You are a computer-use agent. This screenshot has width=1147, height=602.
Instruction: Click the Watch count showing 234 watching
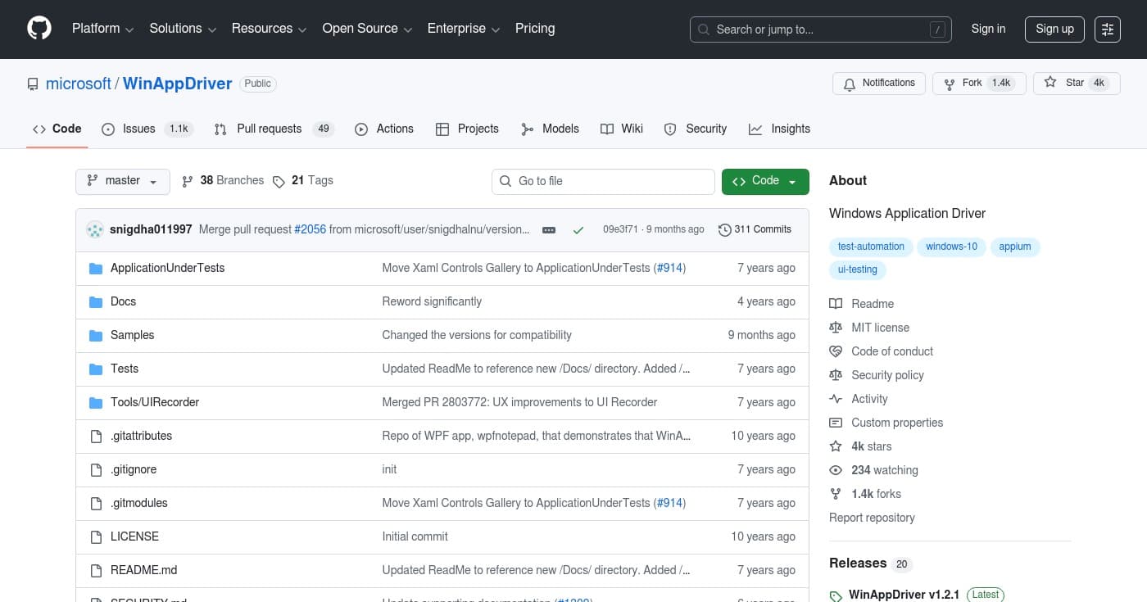885,470
